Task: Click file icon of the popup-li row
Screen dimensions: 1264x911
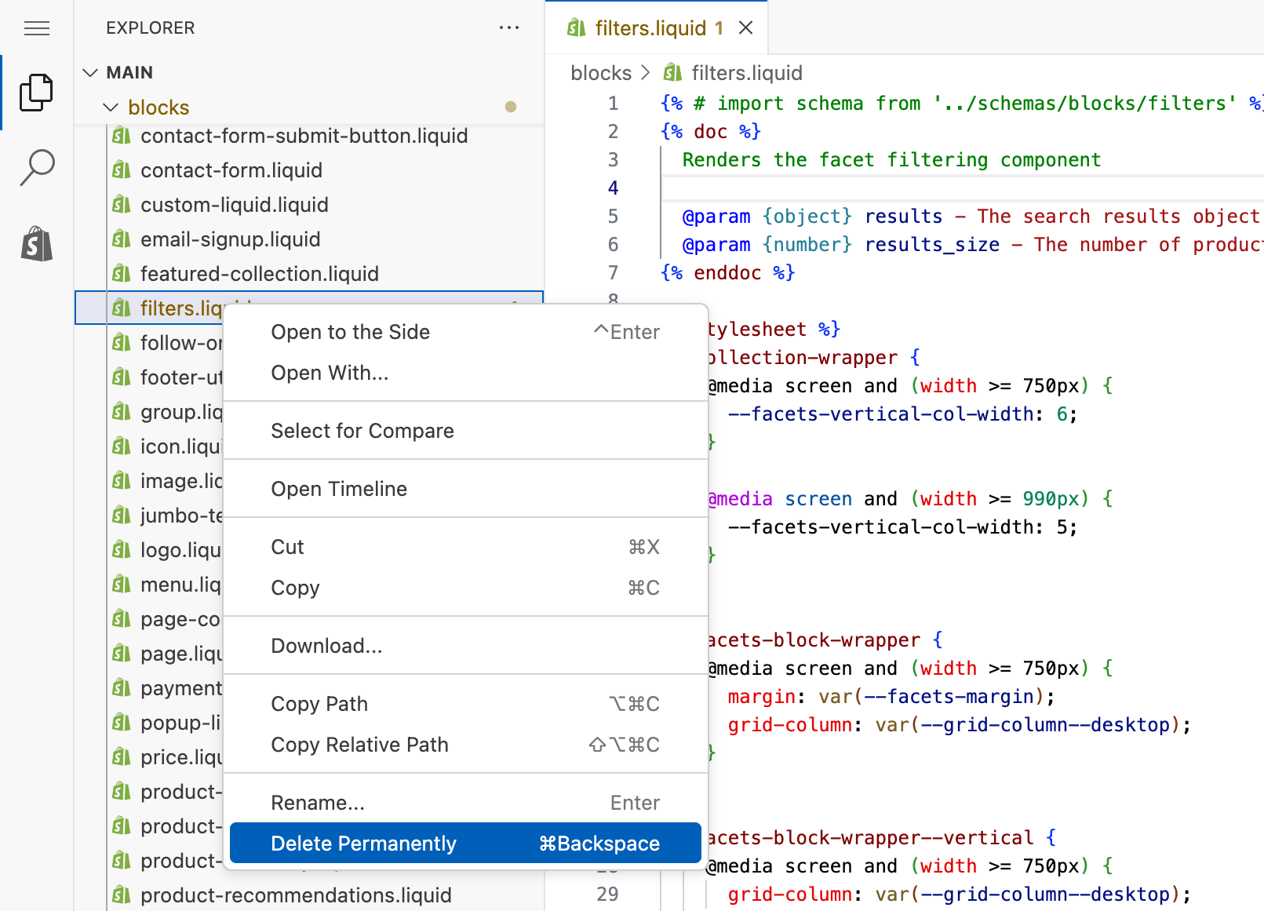Action: click(x=122, y=722)
